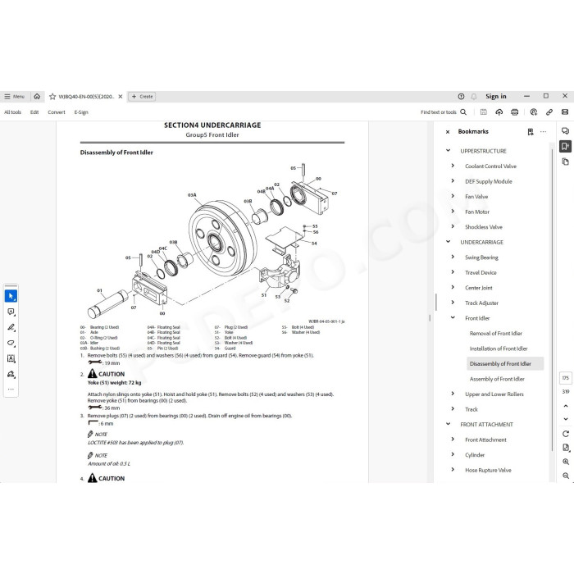Open the Convert menu
This screenshot has height=574, width=574.
click(x=57, y=112)
